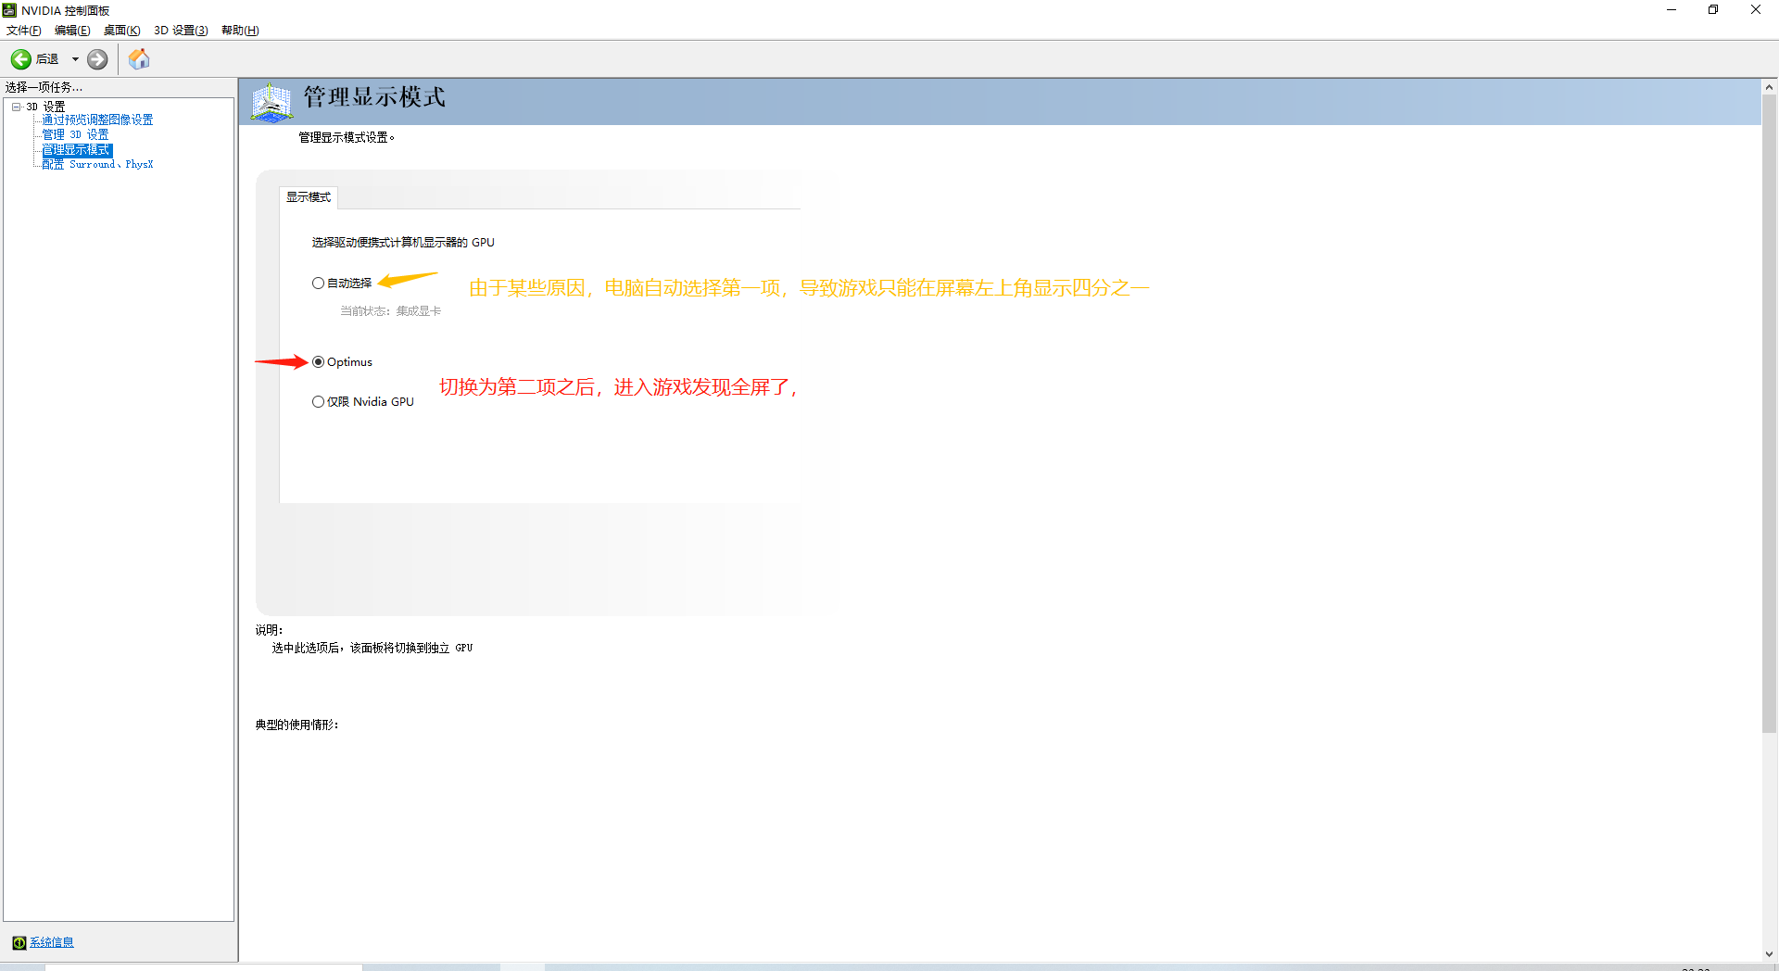Screen dimensions: 1779x971
Task: Click the 选择驱动便携式计算机显示器的 GPU label
Action: coord(403,243)
